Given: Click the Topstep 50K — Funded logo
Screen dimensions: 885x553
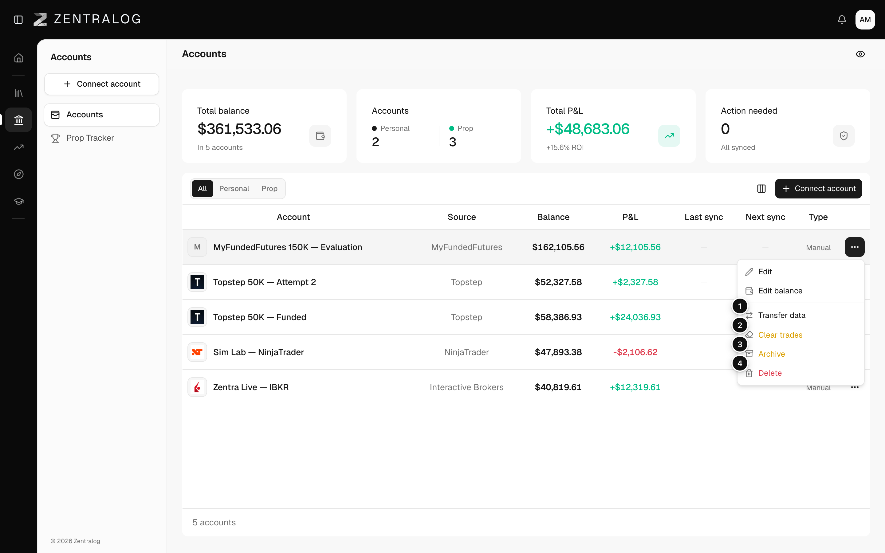Looking at the screenshot, I should (x=197, y=317).
